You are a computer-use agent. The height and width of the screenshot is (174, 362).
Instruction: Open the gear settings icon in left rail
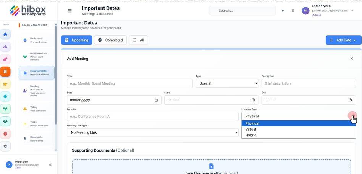[x=5, y=146]
